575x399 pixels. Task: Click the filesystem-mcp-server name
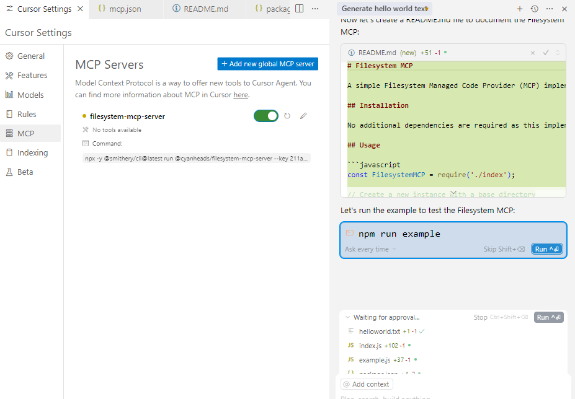[127, 116]
